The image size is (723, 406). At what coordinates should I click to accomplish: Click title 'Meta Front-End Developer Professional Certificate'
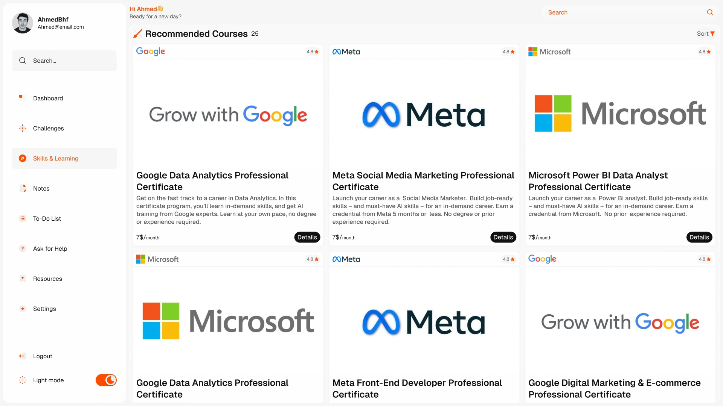pyautogui.click(x=417, y=388)
